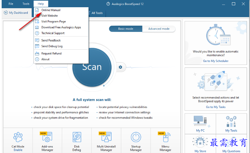The image size is (250, 153).
Task: Open Download Free Auslogics Apps entry
Action: pos(61,27)
